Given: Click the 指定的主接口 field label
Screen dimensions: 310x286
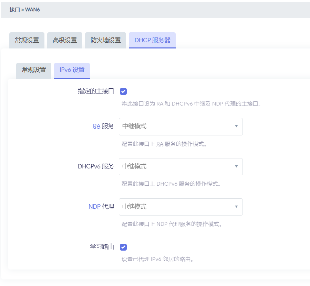Looking at the screenshot, I should (96, 91).
